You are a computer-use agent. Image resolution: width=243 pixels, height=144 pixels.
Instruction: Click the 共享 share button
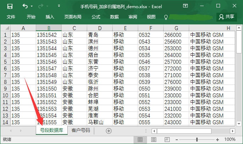point(227,17)
